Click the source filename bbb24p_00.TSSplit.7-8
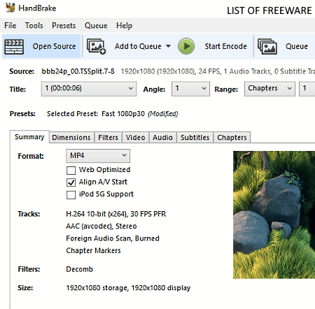 point(78,71)
